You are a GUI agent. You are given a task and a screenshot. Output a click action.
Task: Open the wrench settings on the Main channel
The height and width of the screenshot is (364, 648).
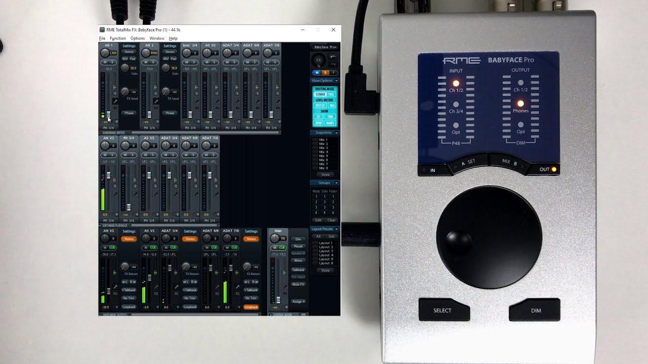pyautogui.click(x=286, y=286)
